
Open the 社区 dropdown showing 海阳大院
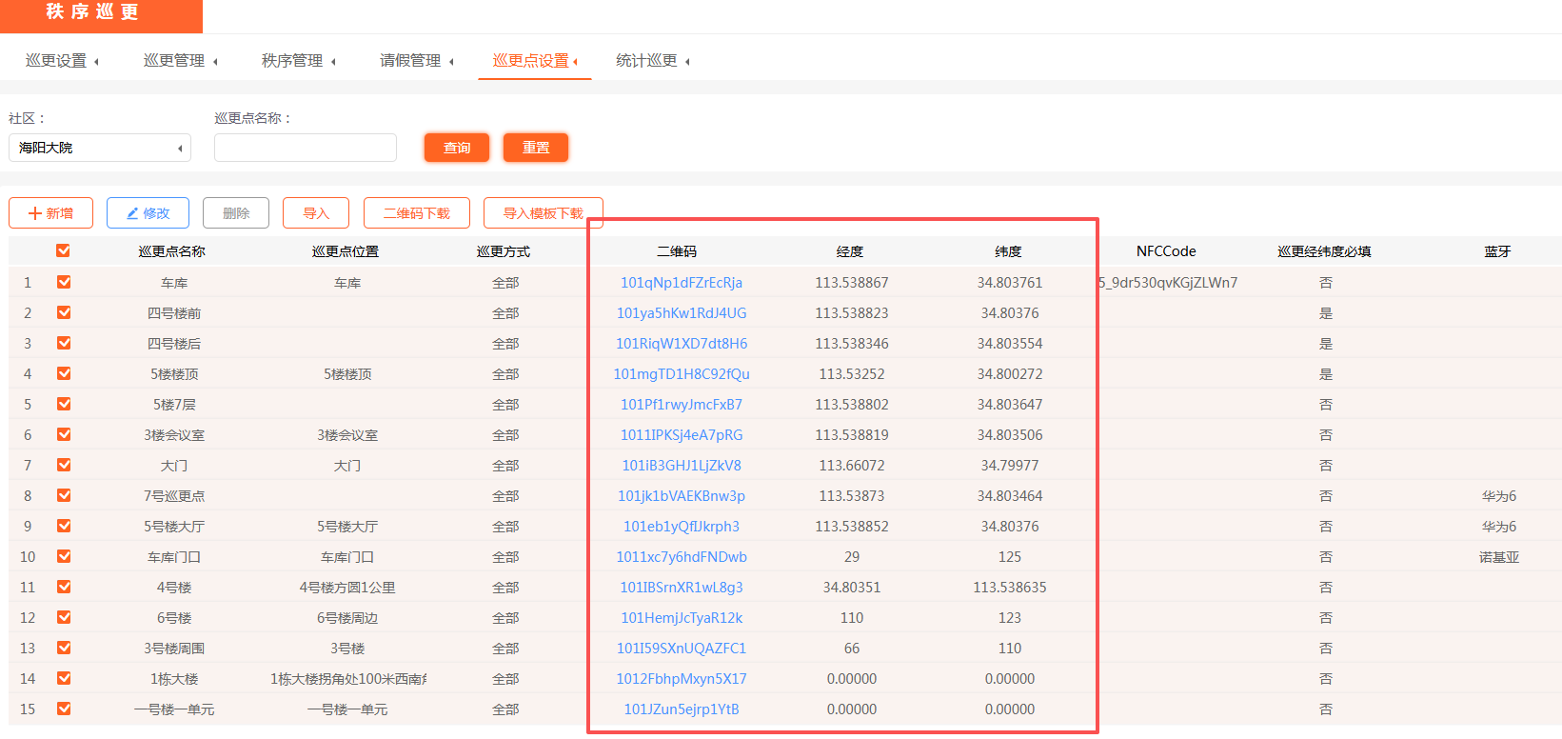pyautogui.click(x=100, y=148)
